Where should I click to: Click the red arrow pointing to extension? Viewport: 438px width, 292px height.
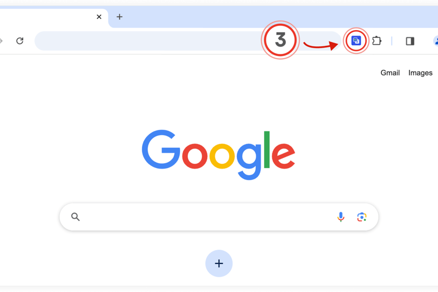[x=320, y=45]
